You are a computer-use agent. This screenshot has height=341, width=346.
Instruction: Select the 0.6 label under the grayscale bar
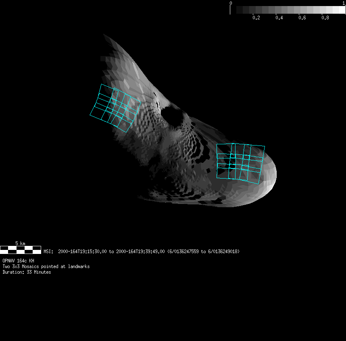(x=302, y=18)
